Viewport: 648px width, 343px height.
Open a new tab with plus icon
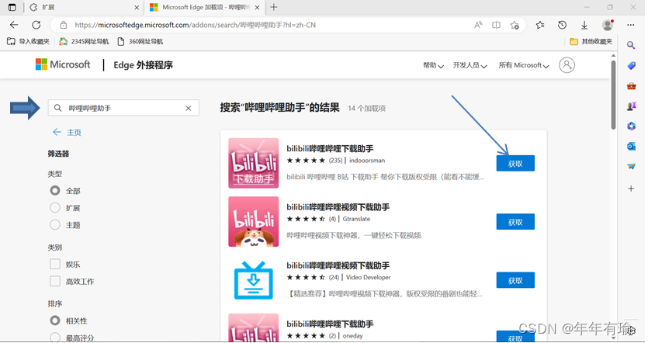274,7
